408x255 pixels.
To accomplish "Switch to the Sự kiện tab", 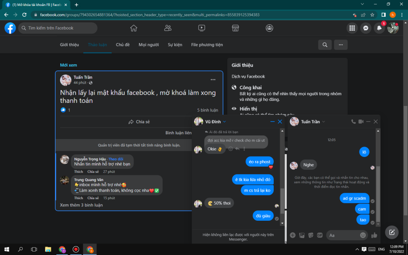I will tap(175, 45).
